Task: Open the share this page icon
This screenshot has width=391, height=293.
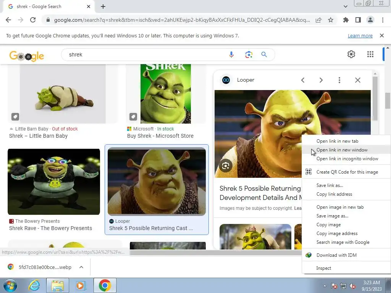Action: pos(318,20)
